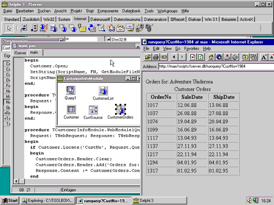Click the ShipDate cell 20.04.89
Viewport: 274px width, 205px height.
224,122
